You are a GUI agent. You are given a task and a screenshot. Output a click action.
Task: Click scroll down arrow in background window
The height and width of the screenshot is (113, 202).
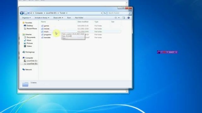(127, 91)
